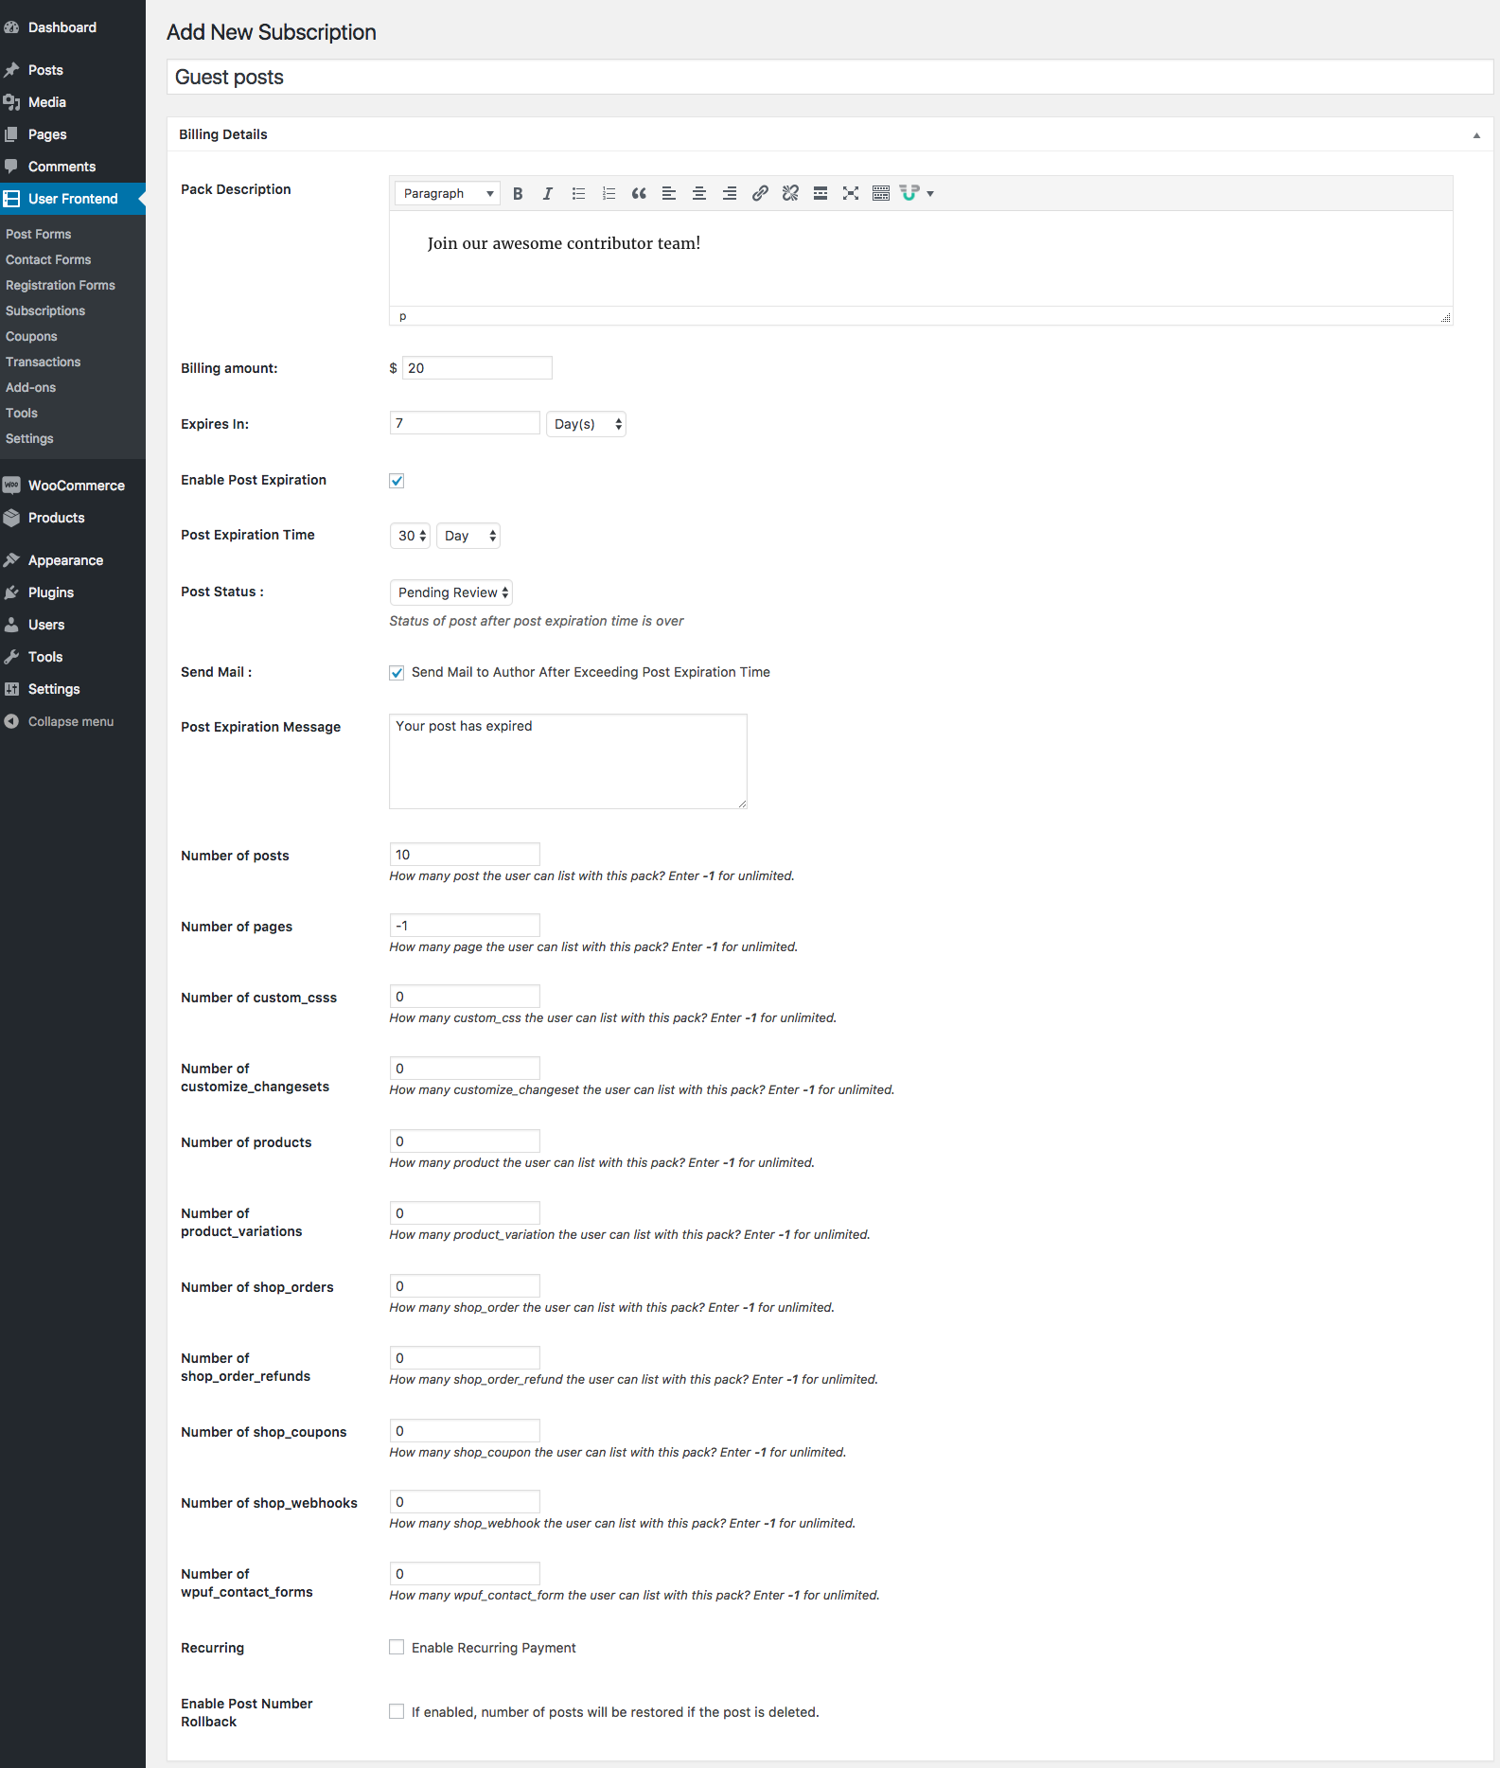Image resolution: width=1500 pixels, height=1768 pixels.
Task: Insert numbered list in pack description
Action: click(x=609, y=193)
